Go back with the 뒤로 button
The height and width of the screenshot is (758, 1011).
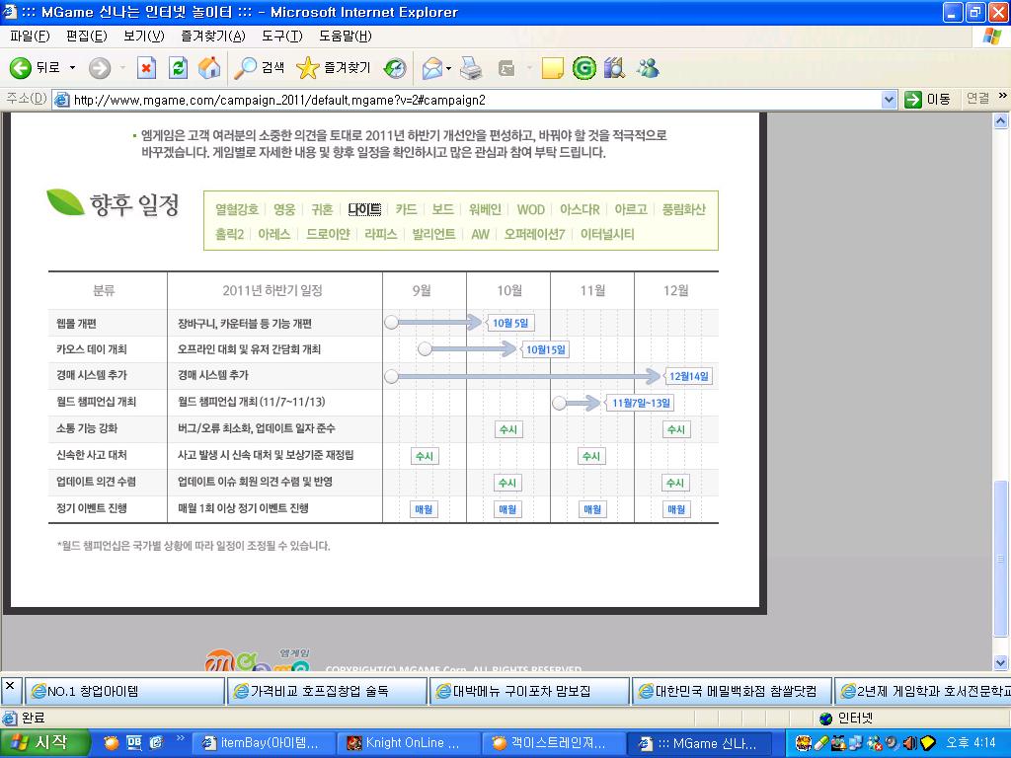pyautogui.click(x=35, y=68)
